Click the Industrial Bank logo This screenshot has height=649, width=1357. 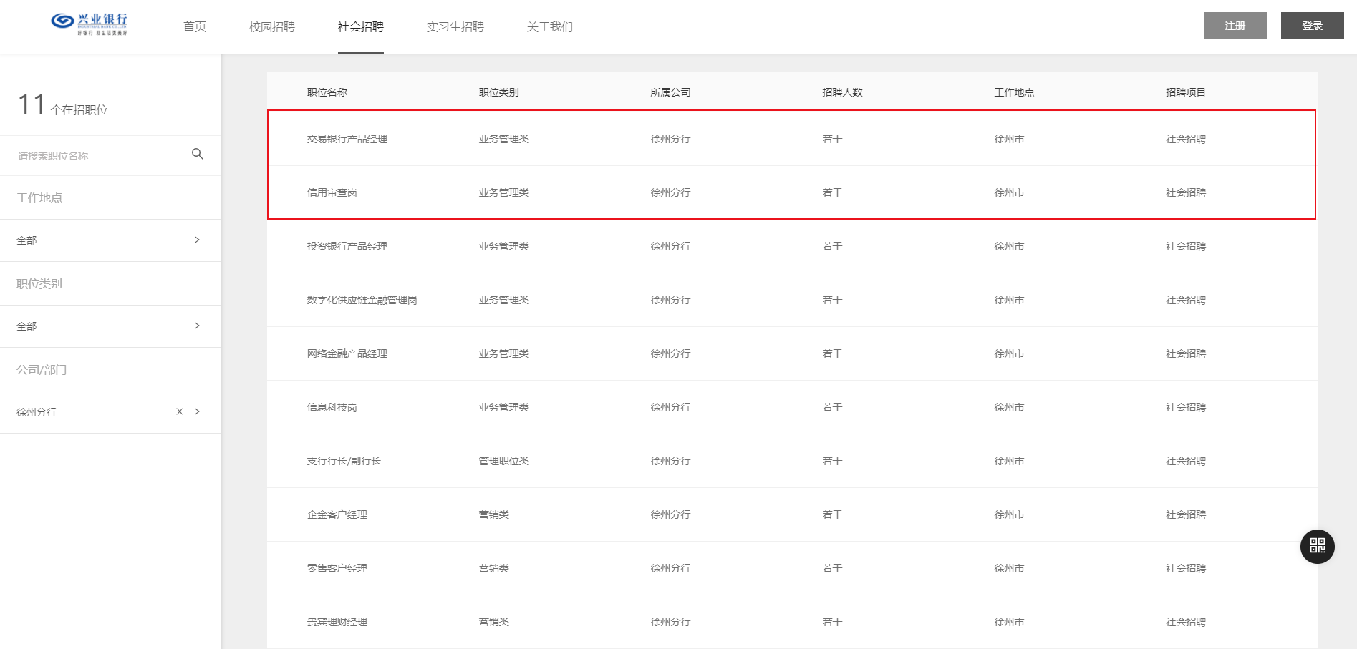(90, 24)
